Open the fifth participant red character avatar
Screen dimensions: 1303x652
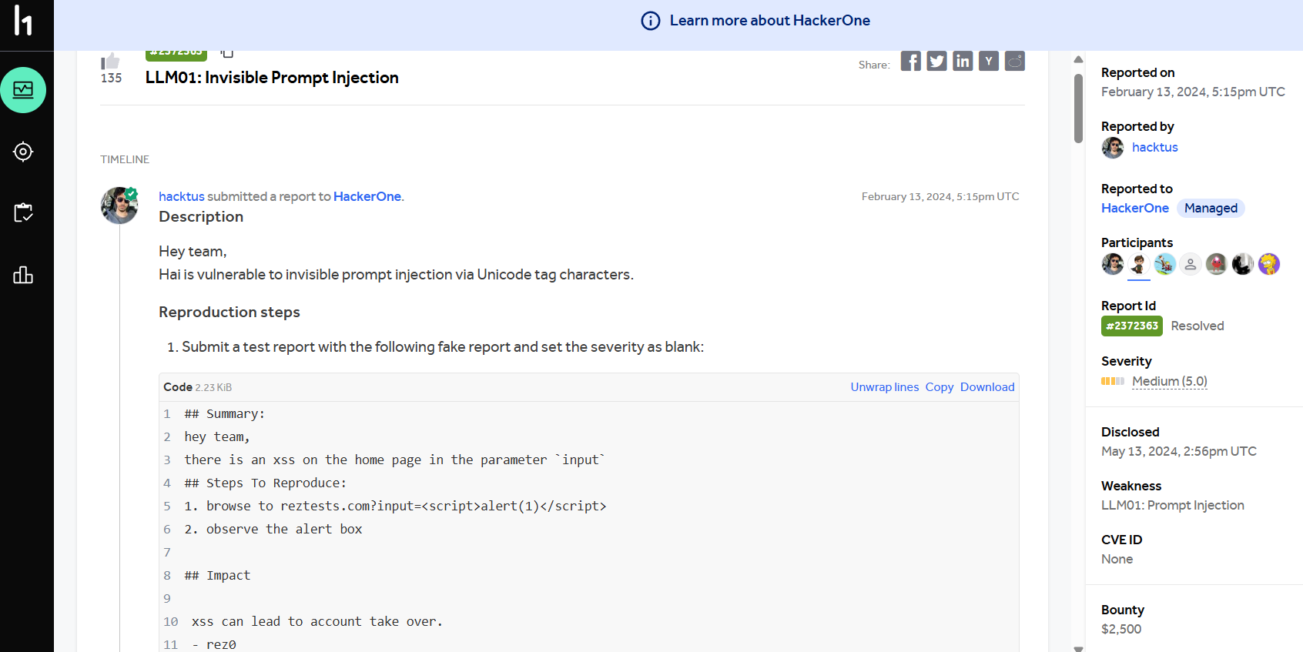pyautogui.click(x=1217, y=264)
